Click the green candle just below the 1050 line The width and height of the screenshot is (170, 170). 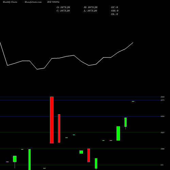coord(125,122)
